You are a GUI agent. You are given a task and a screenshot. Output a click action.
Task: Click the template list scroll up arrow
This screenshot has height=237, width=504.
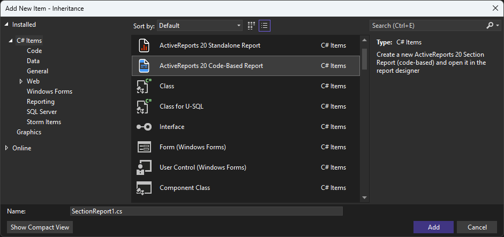(x=364, y=40)
